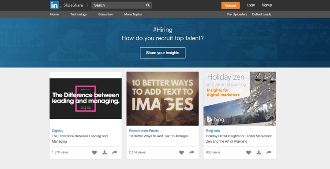Like the Bing Ads holiday presentation
The image size is (330, 169).
click(x=248, y=152)
